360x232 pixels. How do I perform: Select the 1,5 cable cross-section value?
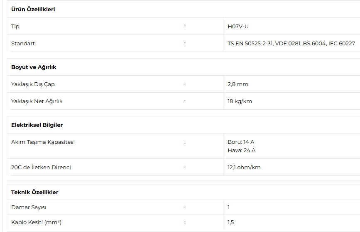point(230,222)
